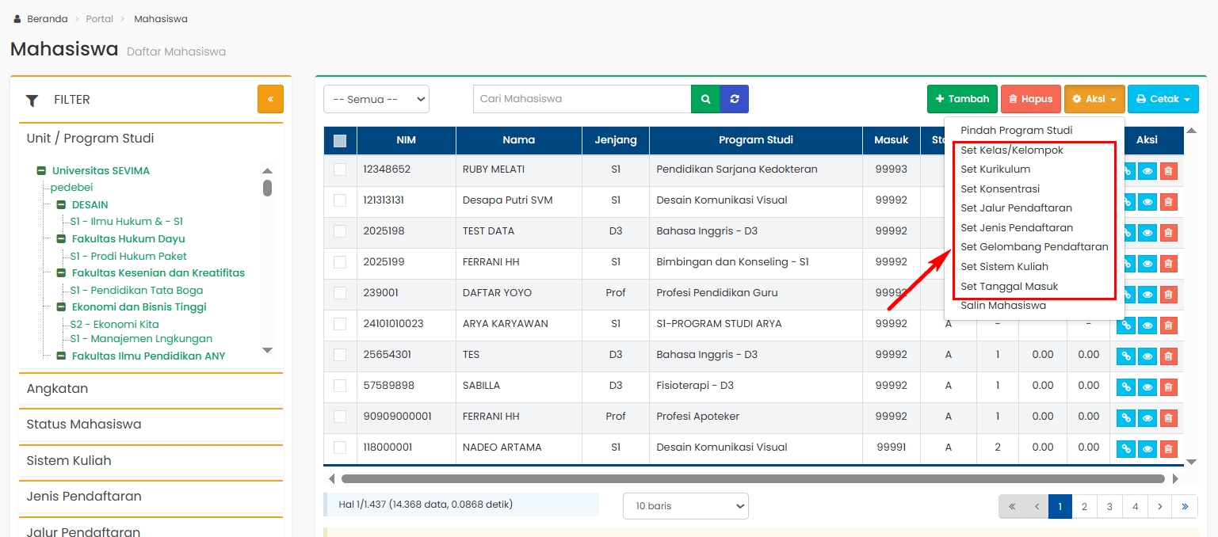Click the green Tambah button
The image size is (1218, 537).
962,99
